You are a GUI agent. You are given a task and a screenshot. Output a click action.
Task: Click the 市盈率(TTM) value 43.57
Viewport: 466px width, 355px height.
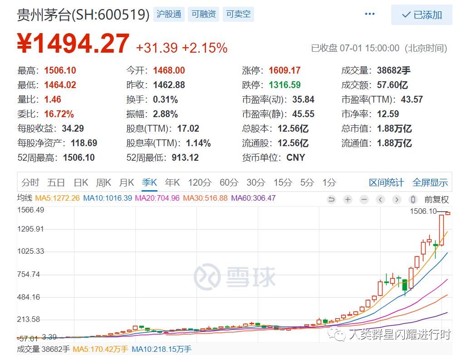pyautogui.click(x=412, y=99)
